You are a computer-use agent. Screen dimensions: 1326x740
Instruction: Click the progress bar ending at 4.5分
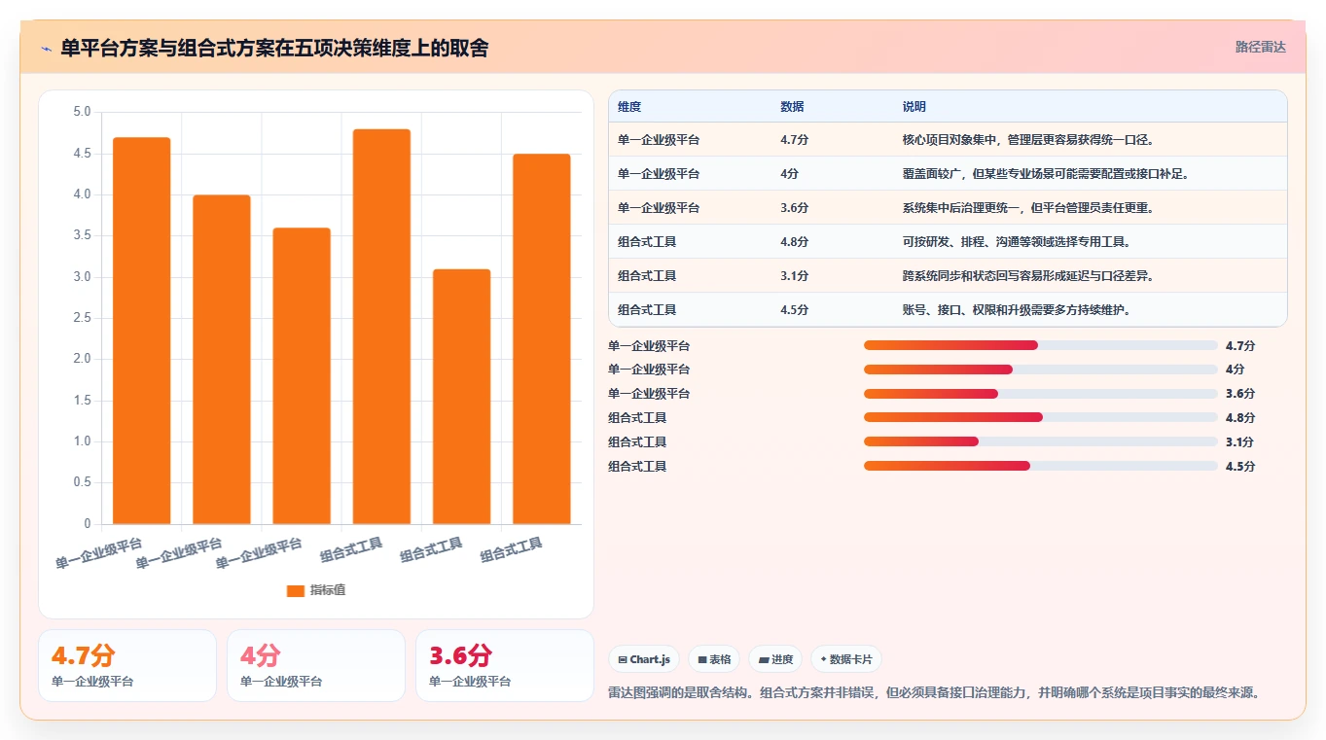pos(1041,466)
